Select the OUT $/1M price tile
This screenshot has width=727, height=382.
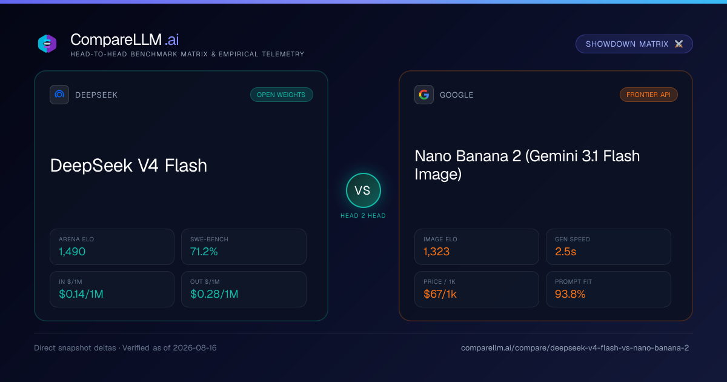(x=244, y=289)
